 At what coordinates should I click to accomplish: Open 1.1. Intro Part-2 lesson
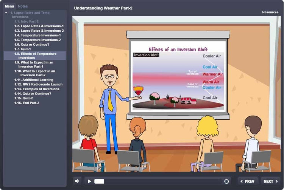point(27,22)
